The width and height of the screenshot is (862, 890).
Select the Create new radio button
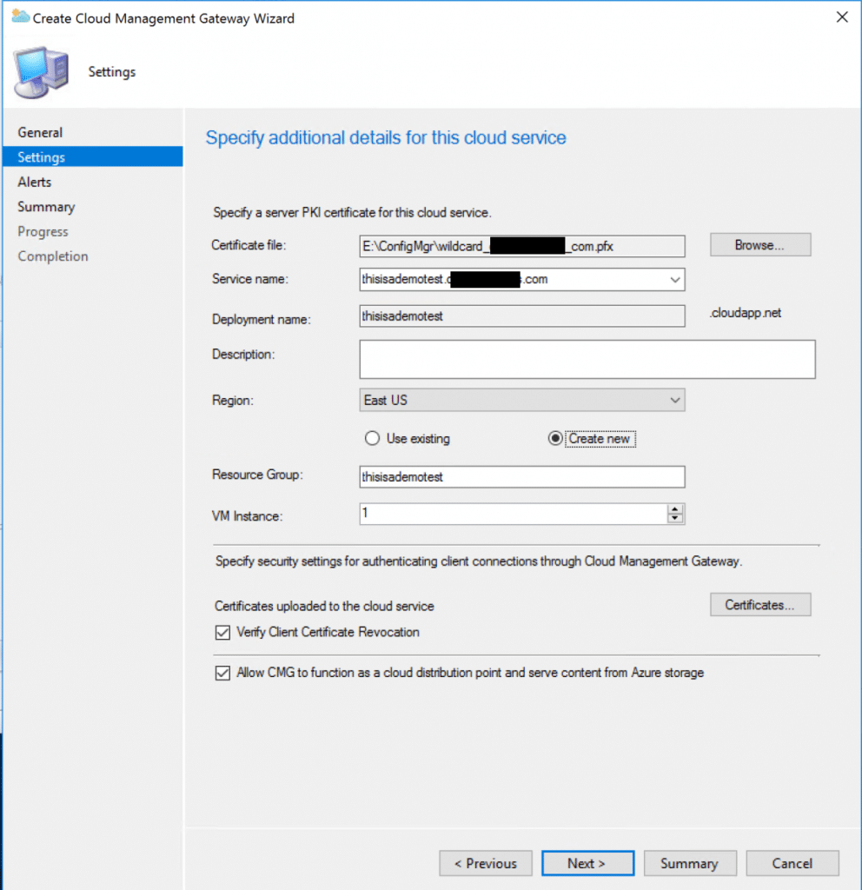click(x=554, y=439)
